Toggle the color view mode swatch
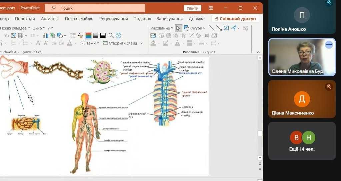The image size is (341, 181). [88, 35]
